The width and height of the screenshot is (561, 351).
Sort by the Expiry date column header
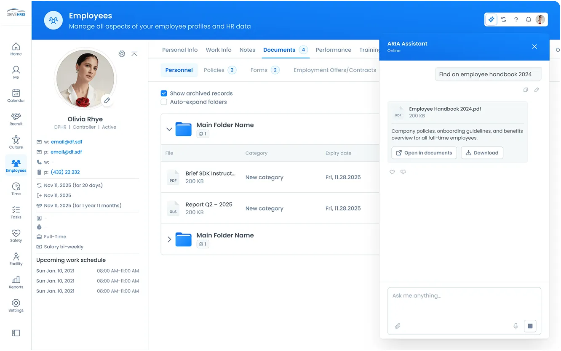(338, 153)
